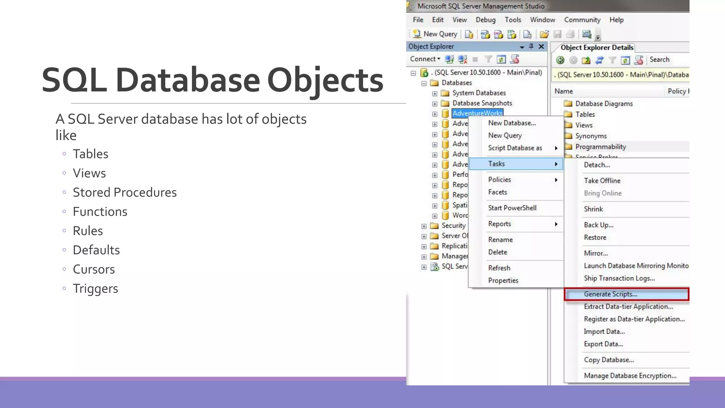Click the Save disk icon in toolbar
This screenshot has width=725, height=408.
tap(558, 34)
